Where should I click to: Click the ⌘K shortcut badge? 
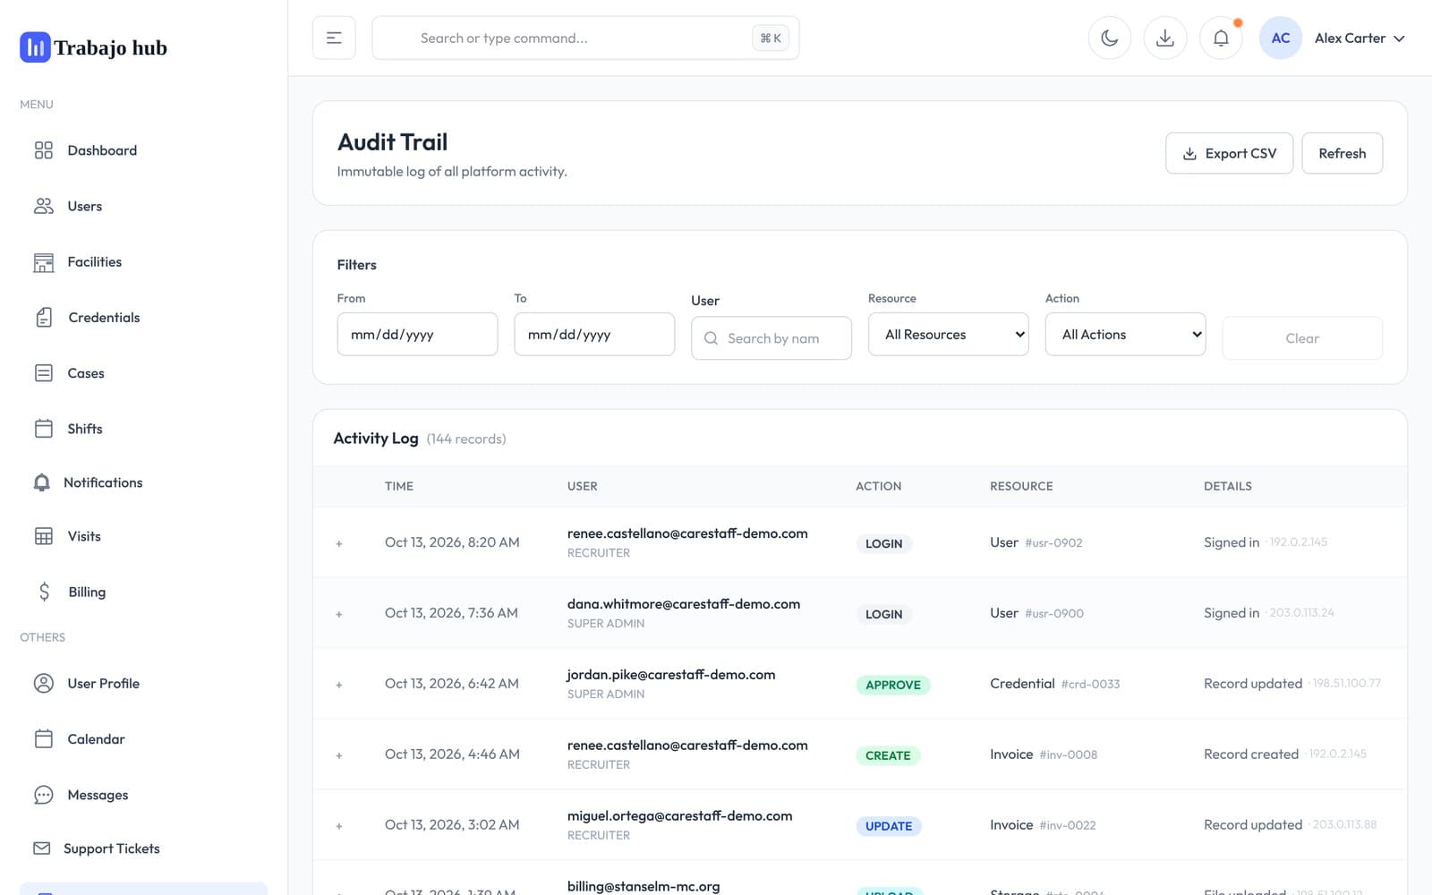(x=771, y=38)
